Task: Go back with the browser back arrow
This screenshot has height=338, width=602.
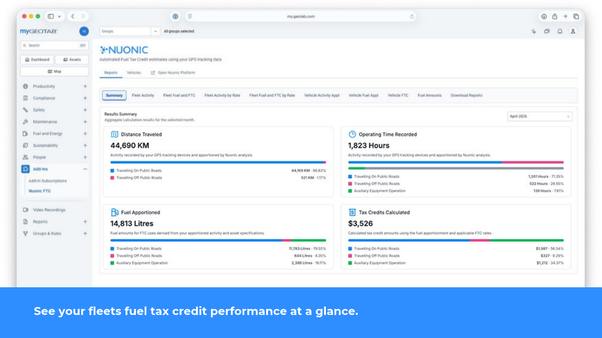Action: [73, 16]
